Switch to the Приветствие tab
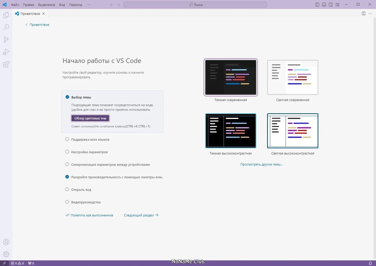 (30, 14)
